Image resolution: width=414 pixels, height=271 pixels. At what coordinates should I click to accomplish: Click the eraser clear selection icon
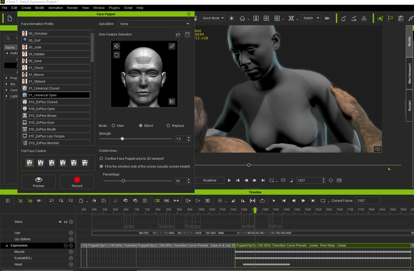coord(172,46)
